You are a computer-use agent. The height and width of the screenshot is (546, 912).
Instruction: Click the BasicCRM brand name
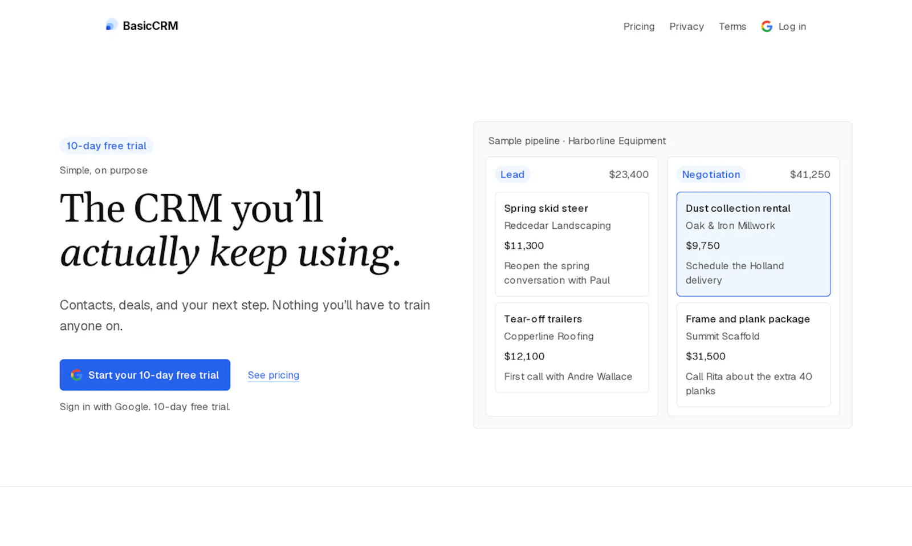150,26
